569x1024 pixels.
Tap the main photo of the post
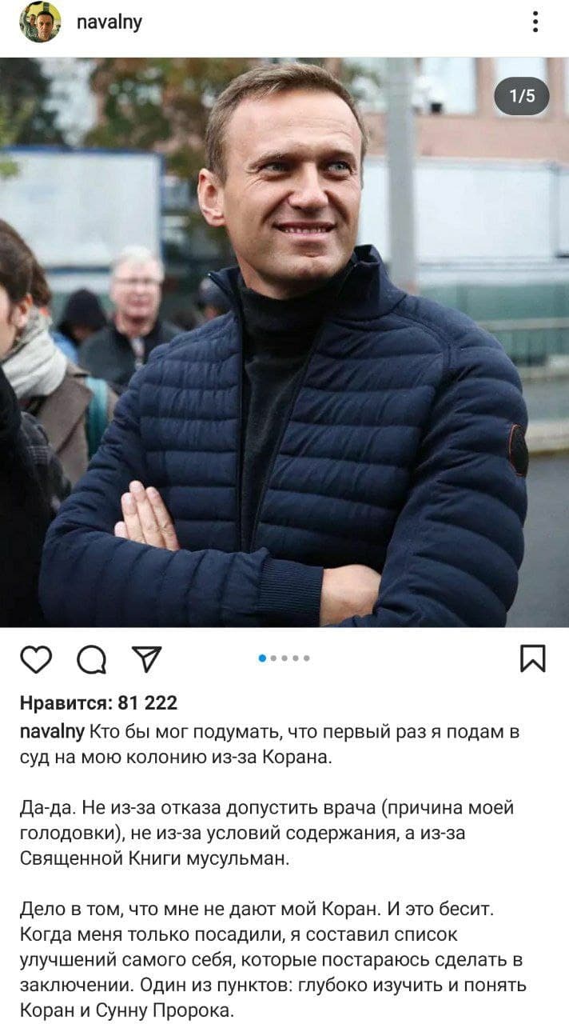pos(284,342)
